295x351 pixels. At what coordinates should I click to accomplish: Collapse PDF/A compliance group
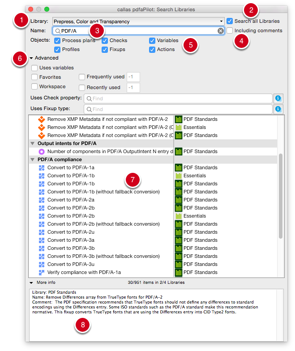[33, 159]
